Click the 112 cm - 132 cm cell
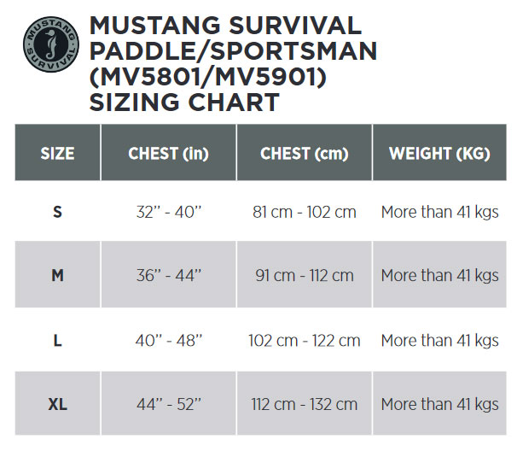Image resolution: width=517 pixels, height=451 pixels. [305, 404]
